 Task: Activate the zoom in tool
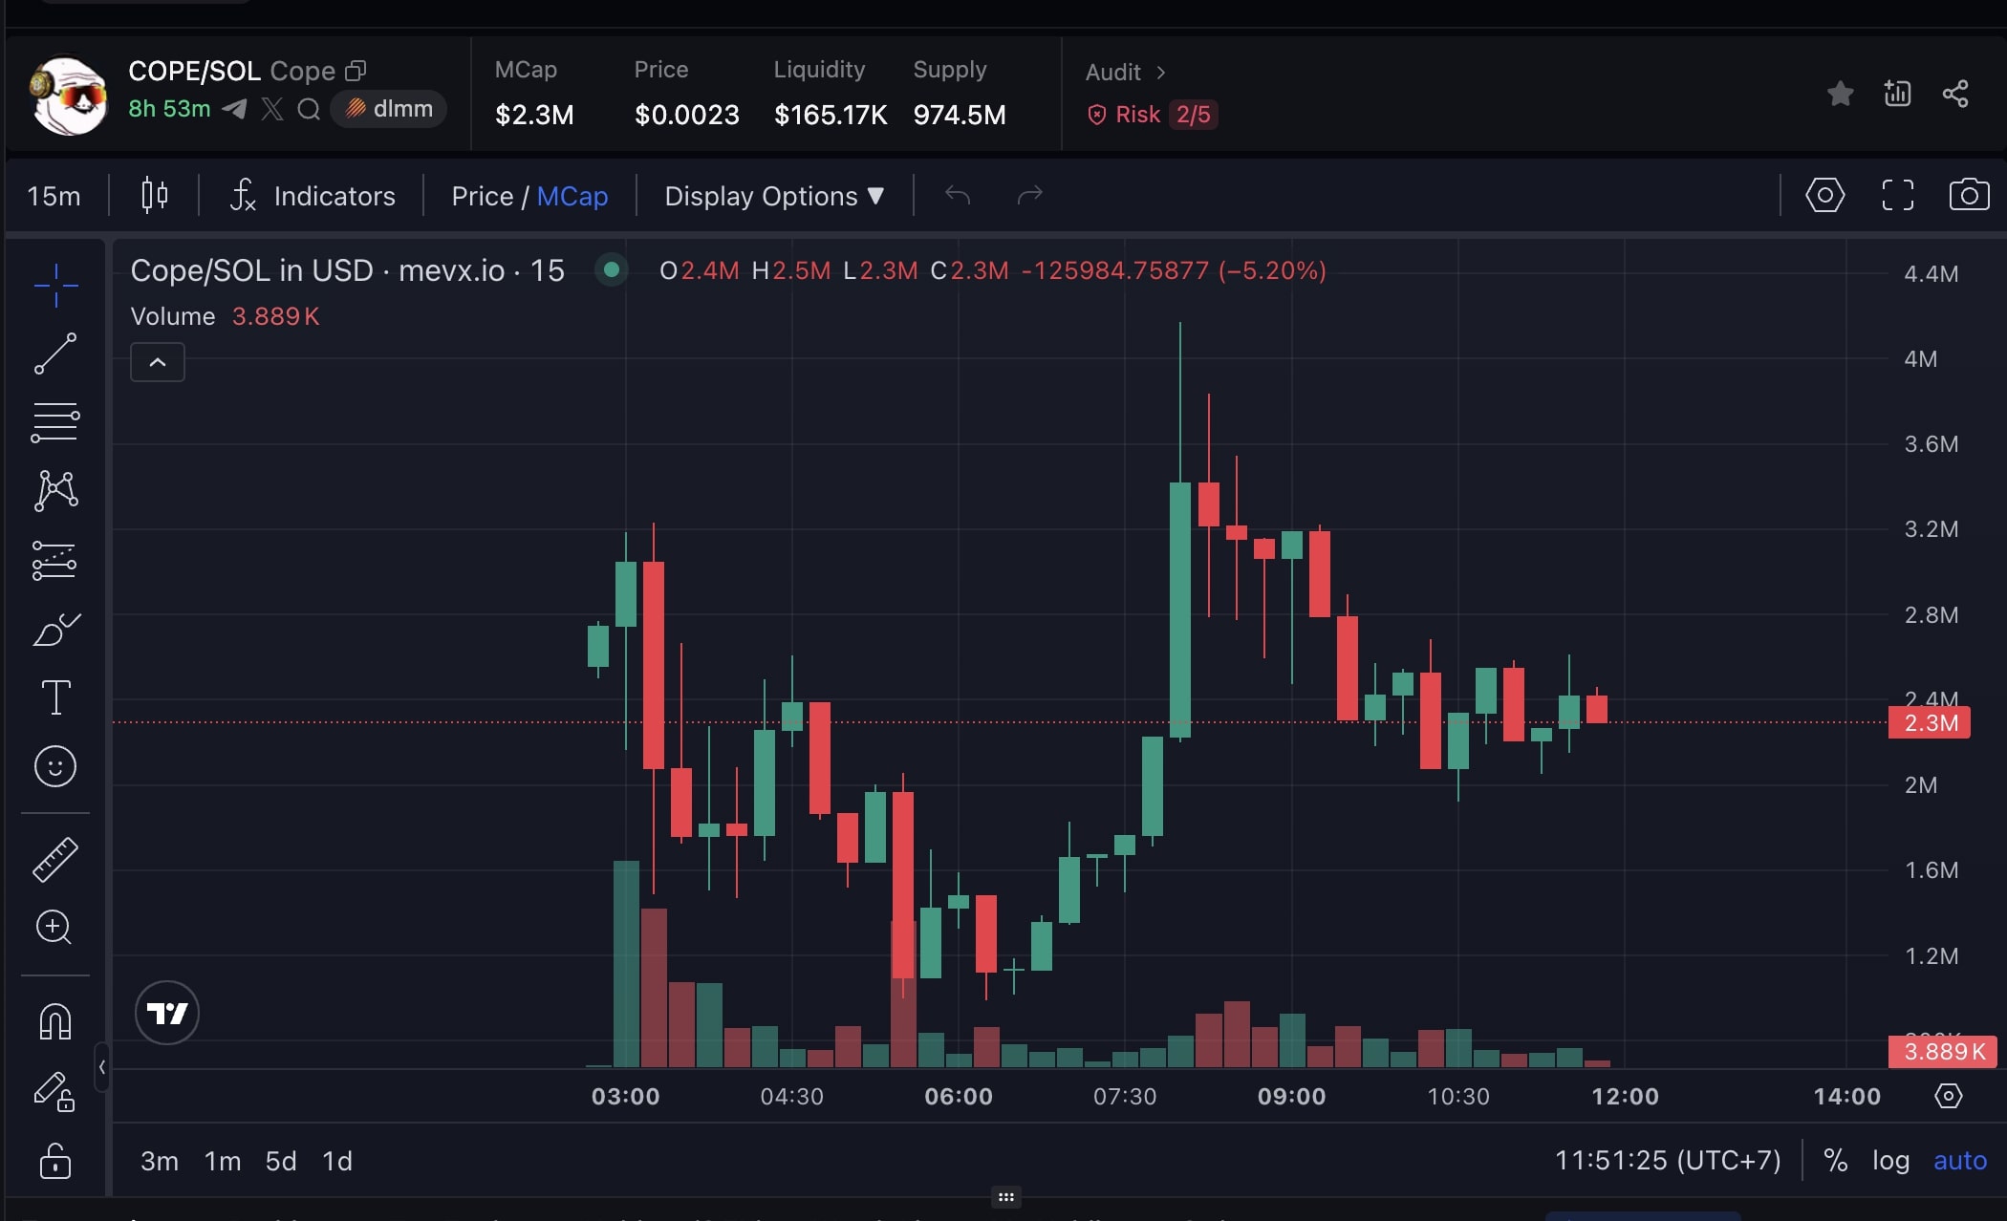[x=54, y=927]
